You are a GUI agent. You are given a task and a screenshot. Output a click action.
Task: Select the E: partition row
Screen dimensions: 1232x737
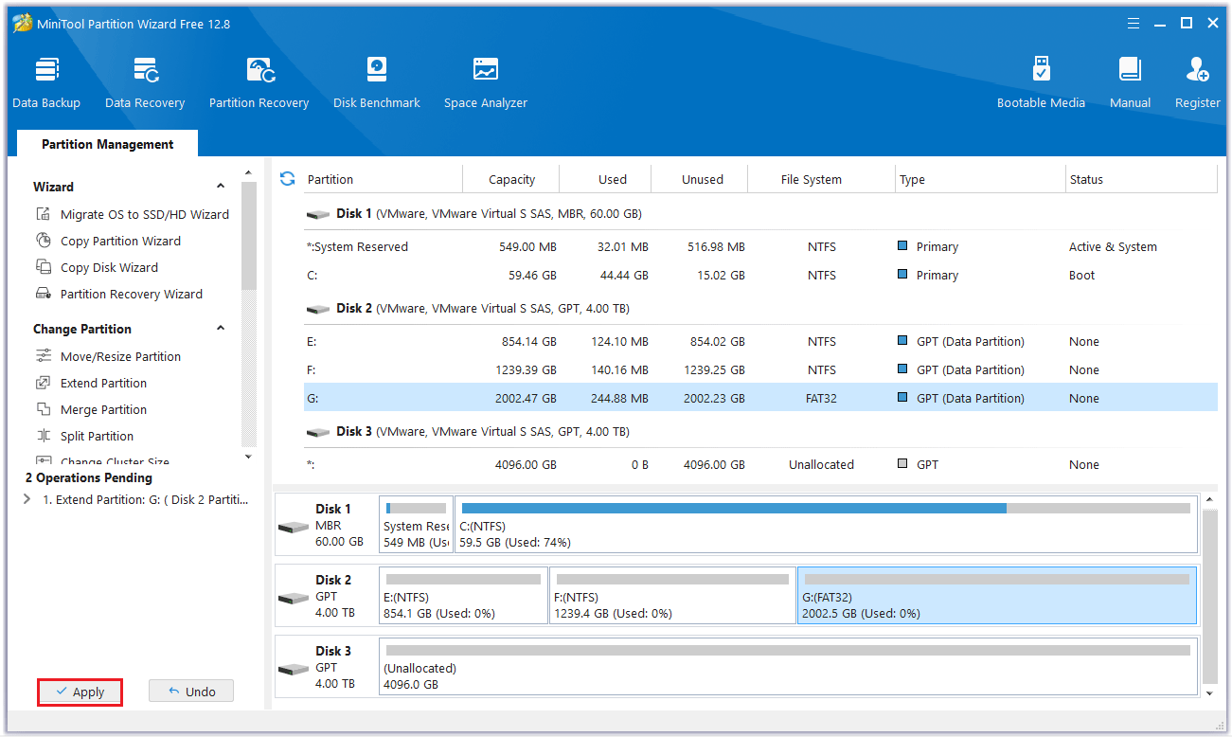click(760, 341)
